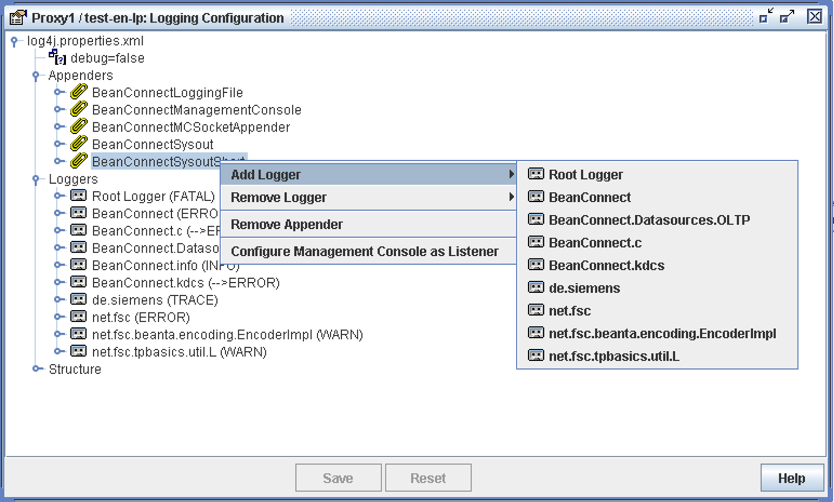Expand the net.fsc (ERROR) logger node

coord(60,317)
